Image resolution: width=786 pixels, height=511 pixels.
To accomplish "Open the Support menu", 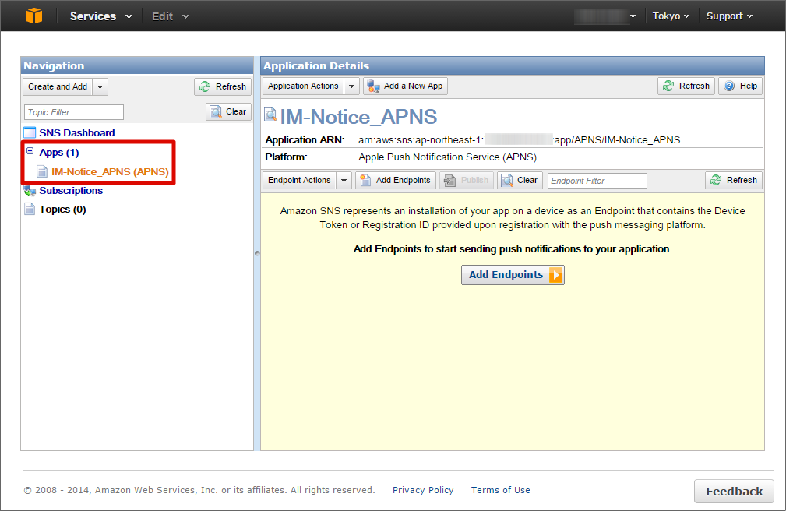I will [x=729, y=16].
